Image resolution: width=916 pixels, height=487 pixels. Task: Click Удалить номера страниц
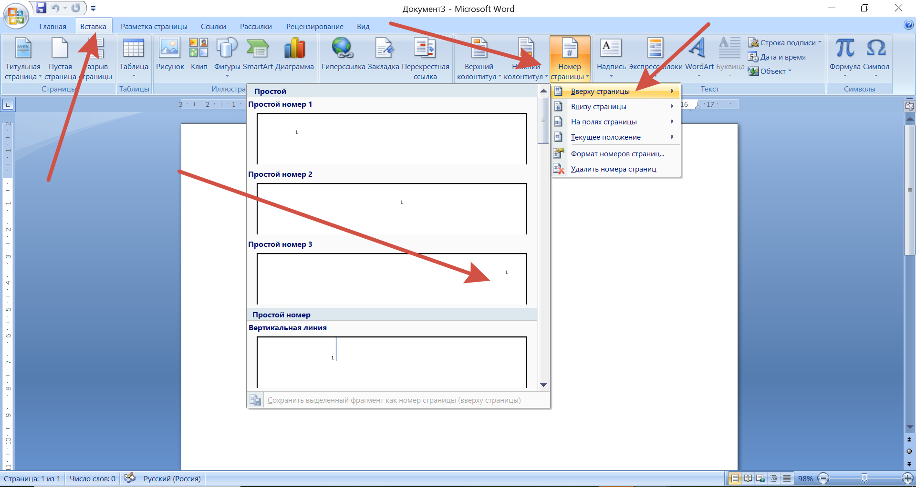point(613,169)
